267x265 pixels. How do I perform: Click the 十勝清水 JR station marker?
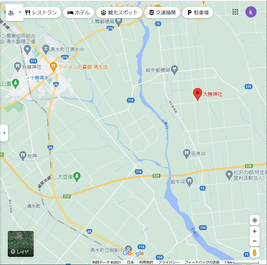click(x=28, y=78)
